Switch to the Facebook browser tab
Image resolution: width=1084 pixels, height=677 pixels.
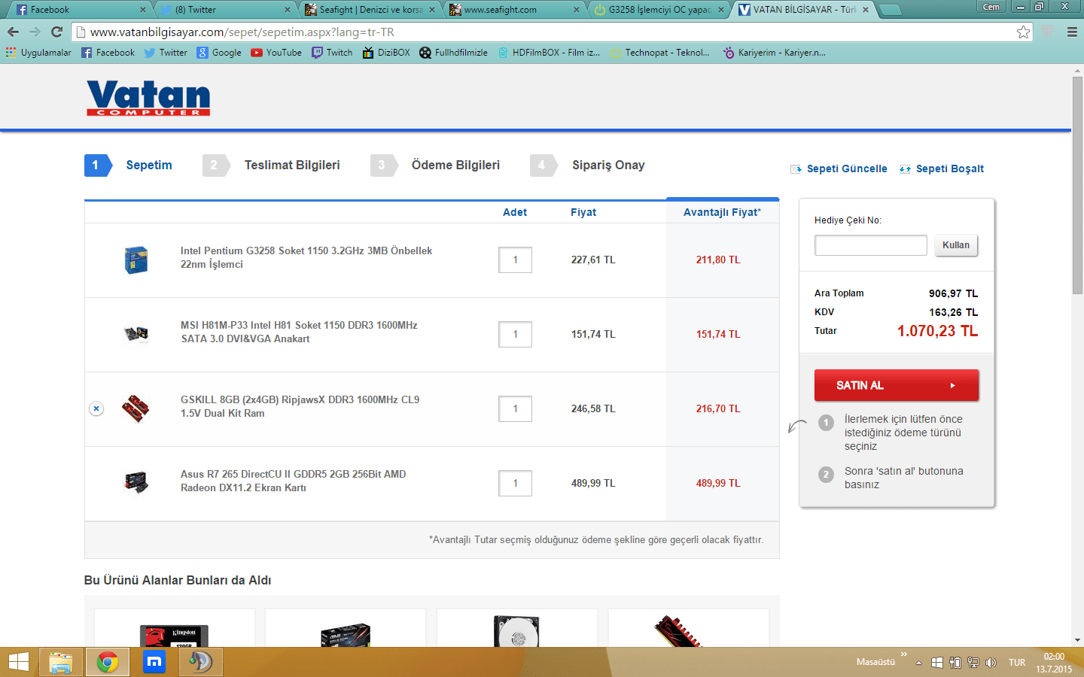point(79,10)
